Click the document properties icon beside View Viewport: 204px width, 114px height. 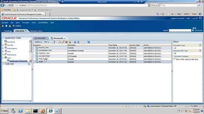pos(54,42)
